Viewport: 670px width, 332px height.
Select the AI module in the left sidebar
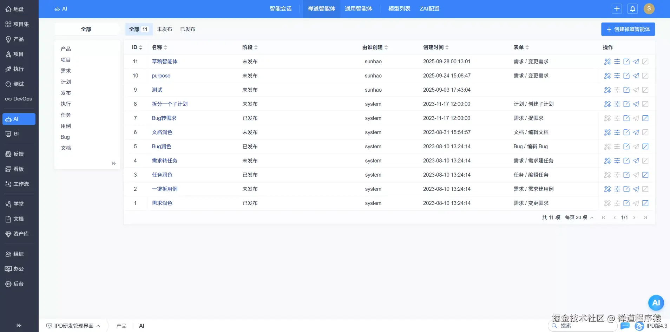19,119
